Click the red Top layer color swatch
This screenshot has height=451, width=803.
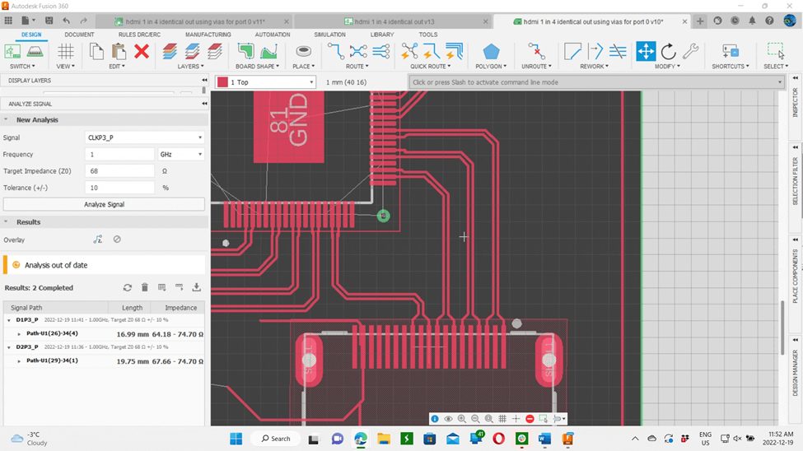tap(222, 82)
